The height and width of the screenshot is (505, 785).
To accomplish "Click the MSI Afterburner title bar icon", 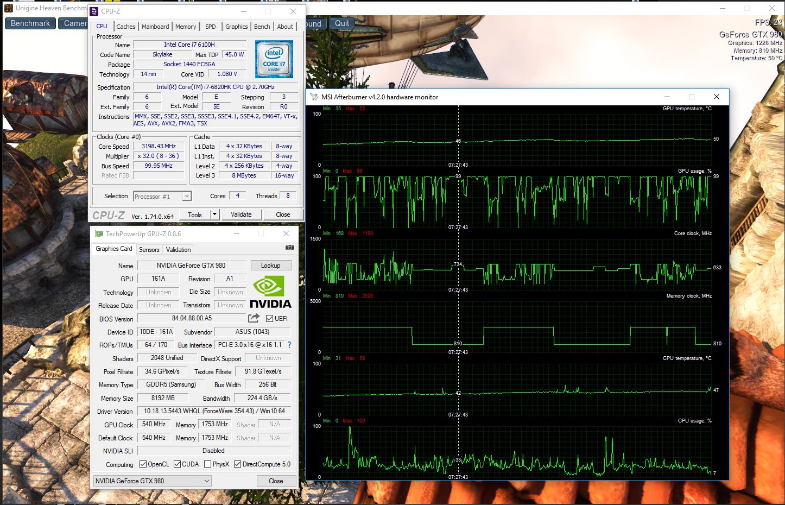I will point(314,97).
